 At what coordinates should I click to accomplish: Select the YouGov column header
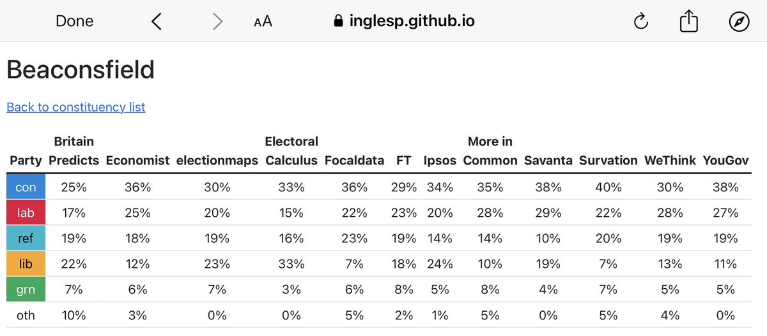pyautogui.click(x=725, y=161)
